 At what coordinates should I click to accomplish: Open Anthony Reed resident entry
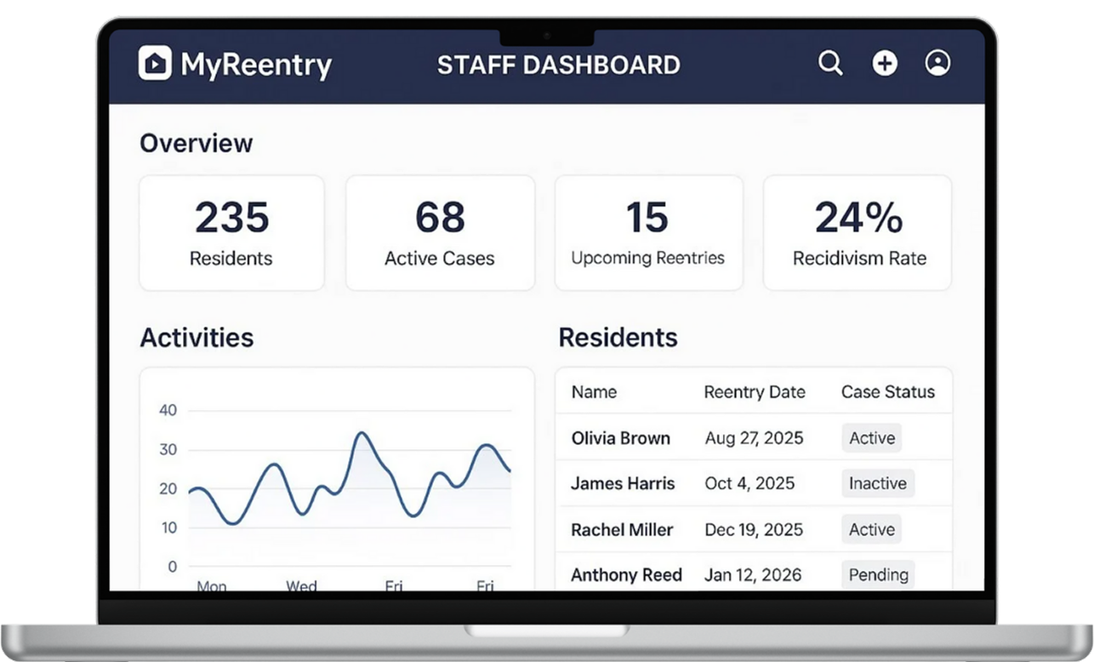[626, 575]
